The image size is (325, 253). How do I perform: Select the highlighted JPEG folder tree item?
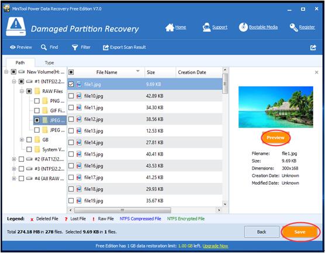tap(50, 120)
